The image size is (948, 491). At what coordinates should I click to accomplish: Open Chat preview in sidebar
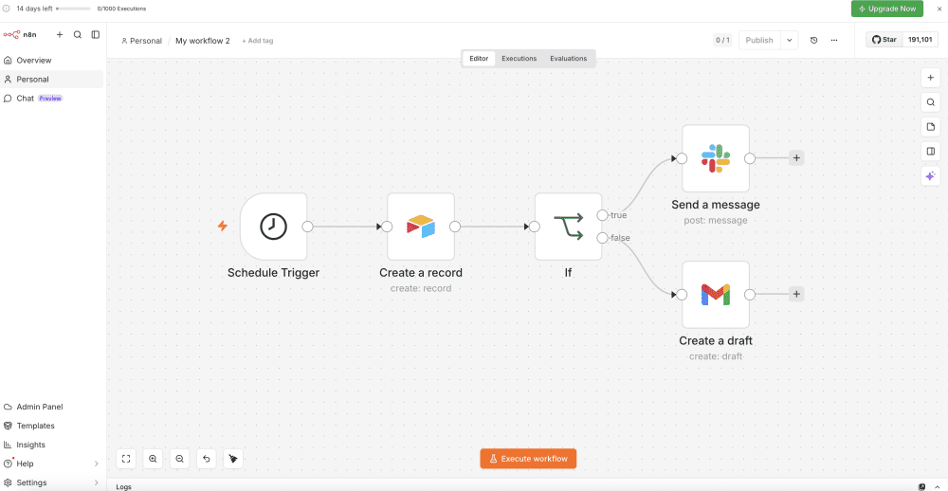click(x=52, y=98)
